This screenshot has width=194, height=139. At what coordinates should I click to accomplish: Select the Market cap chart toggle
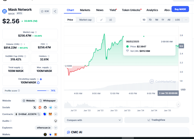click(85, 20)
